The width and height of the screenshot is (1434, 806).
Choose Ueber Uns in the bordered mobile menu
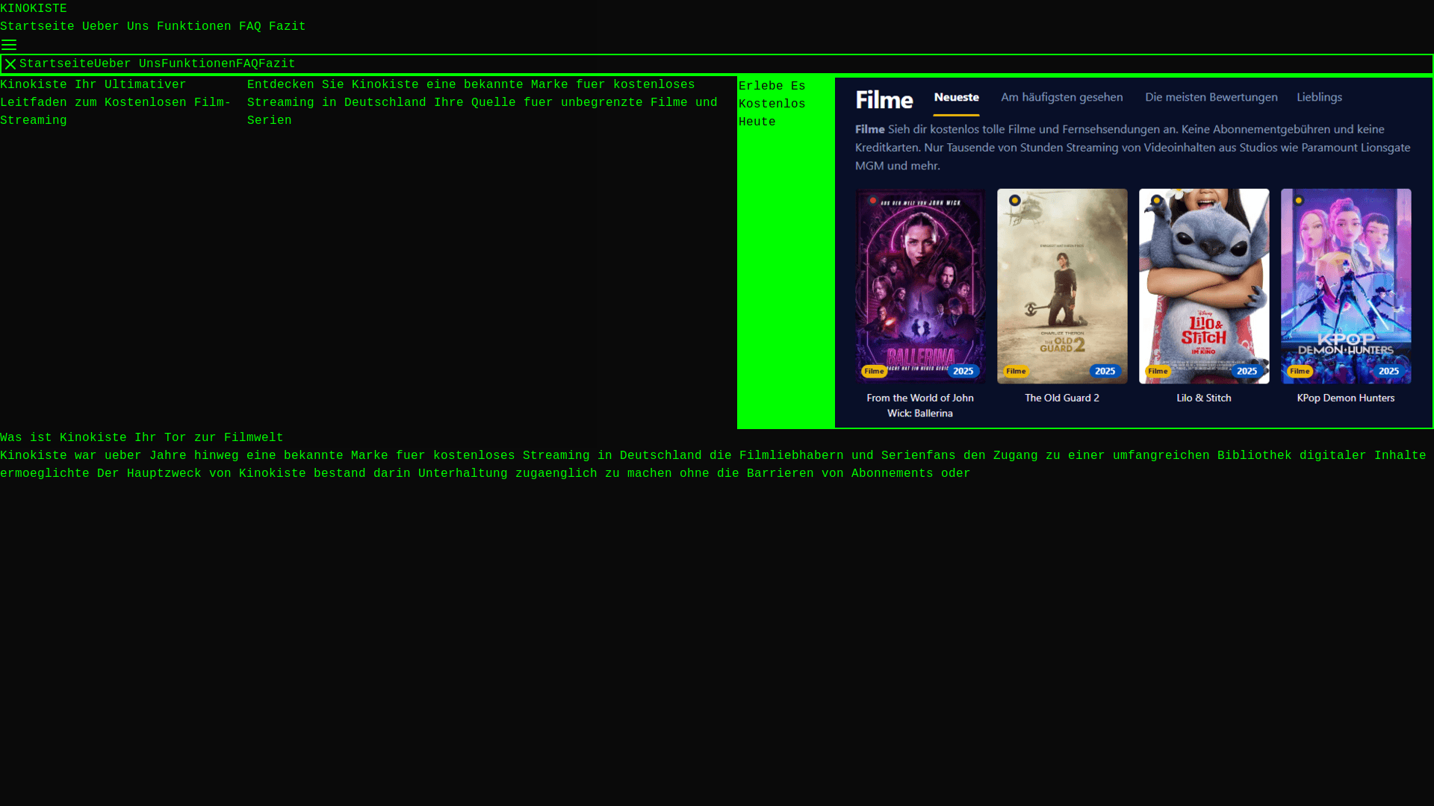point(128,64)
